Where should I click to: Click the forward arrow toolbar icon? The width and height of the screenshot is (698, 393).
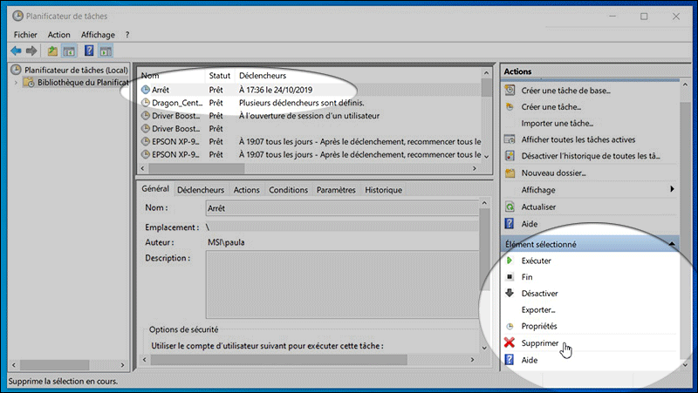(32, 51)
